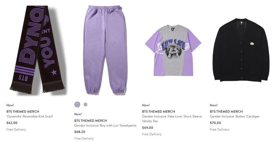The height and width of the screenshot is (142, 278).
Task: Click the New! badge on the scarf
Action: 10,105
